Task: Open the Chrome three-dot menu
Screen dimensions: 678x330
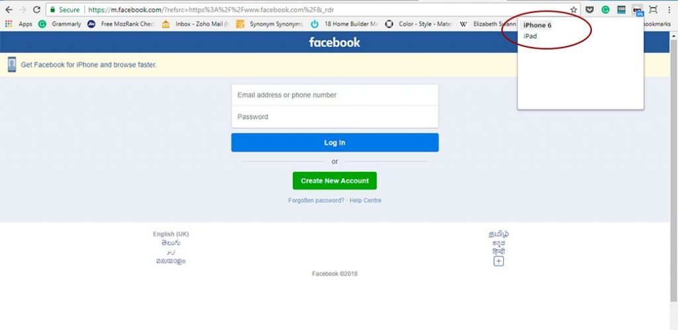Action: [668, 10]
